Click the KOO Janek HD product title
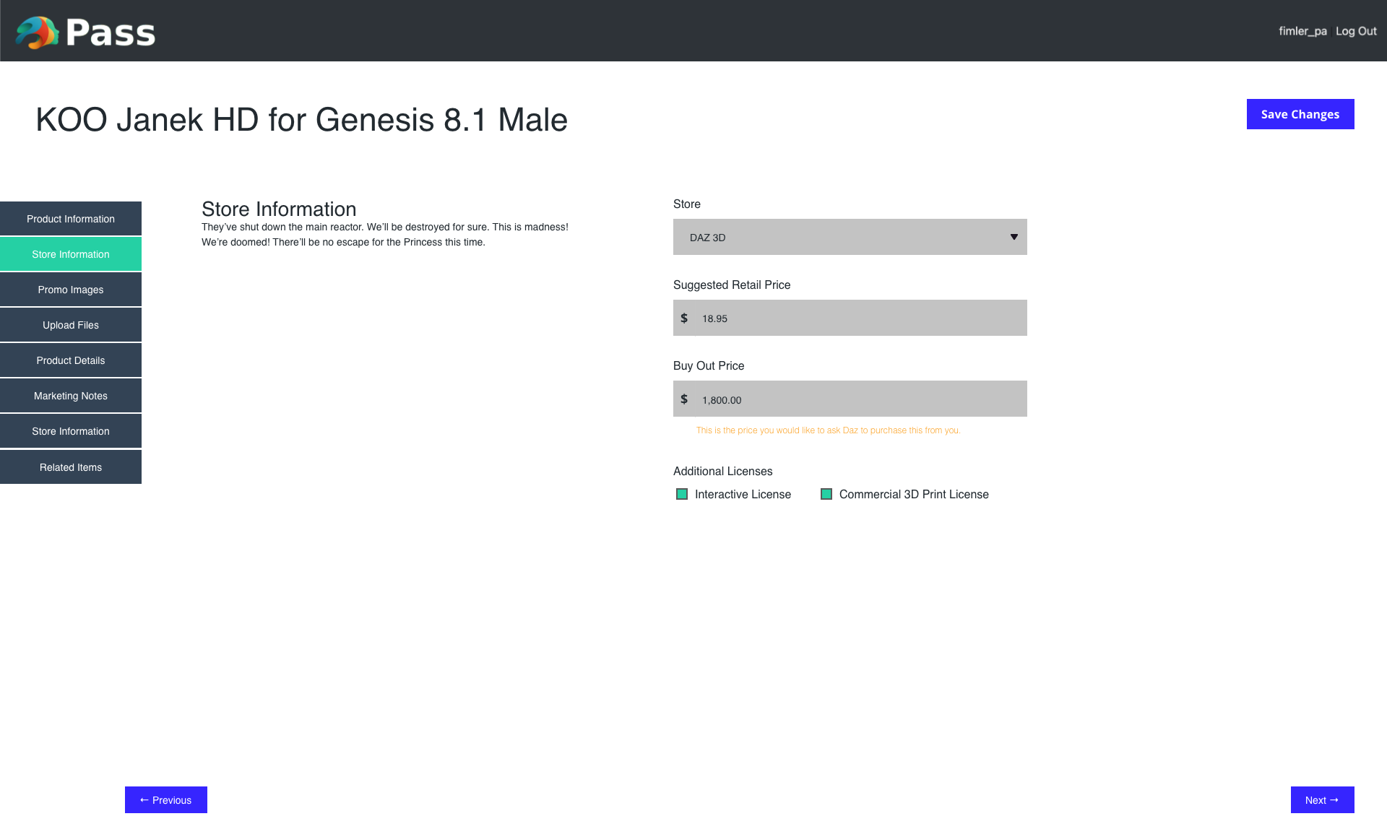 click(x=302, y=120)
